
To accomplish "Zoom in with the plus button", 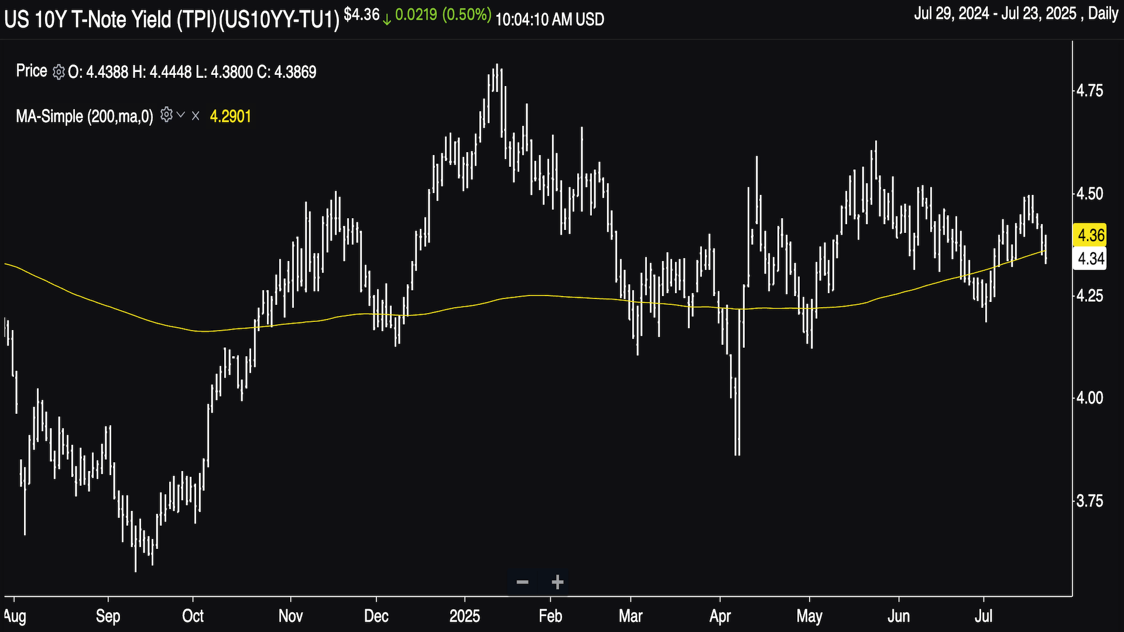I will coord(557,582).
